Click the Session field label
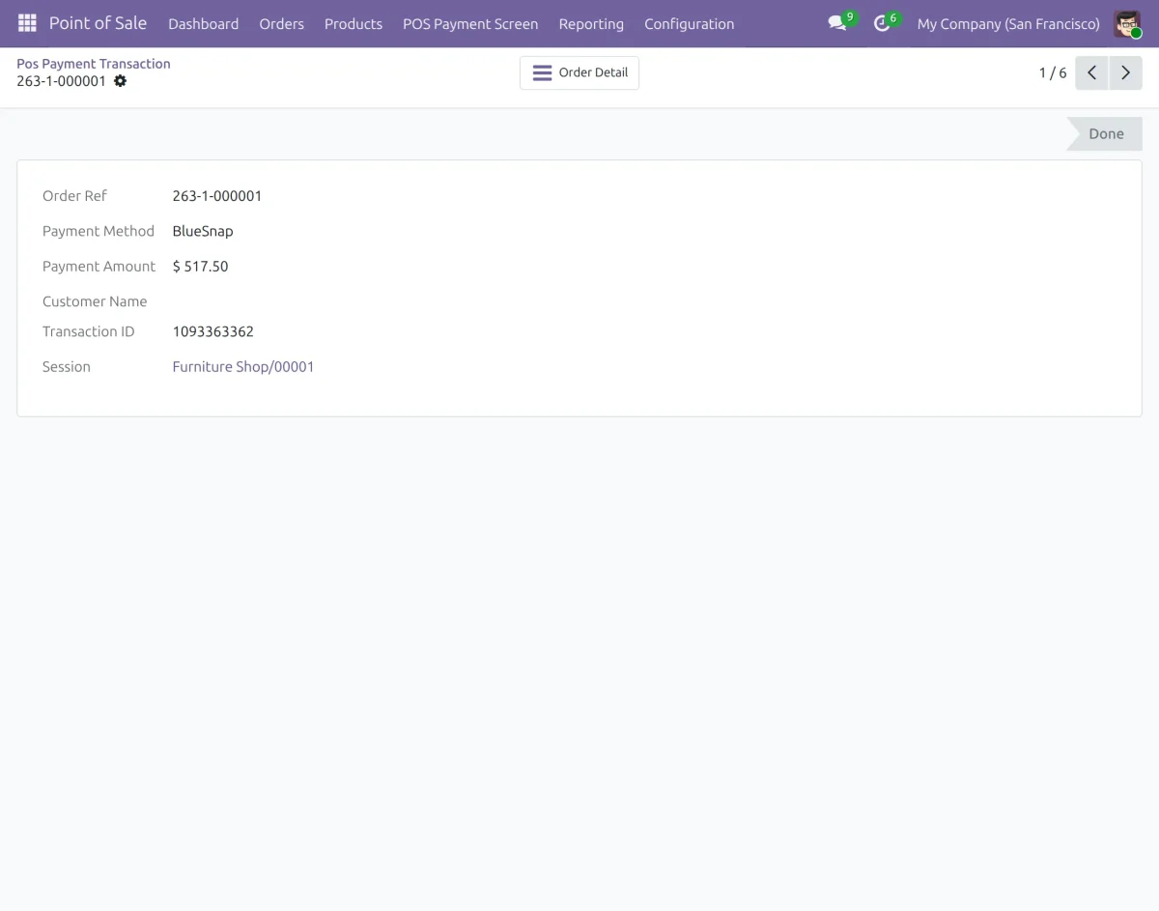The height and width of the screenshot is (911, 1159). pos(67,367)
